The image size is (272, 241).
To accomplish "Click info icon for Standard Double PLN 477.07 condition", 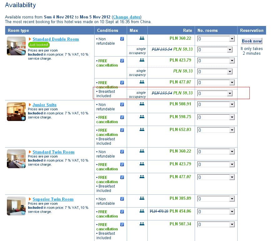I will point(122,83).
